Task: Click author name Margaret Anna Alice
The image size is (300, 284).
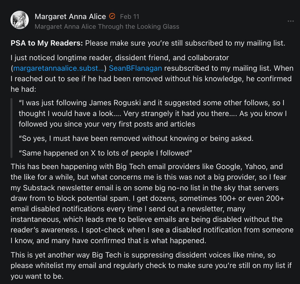Action: [x=70, y=17]
